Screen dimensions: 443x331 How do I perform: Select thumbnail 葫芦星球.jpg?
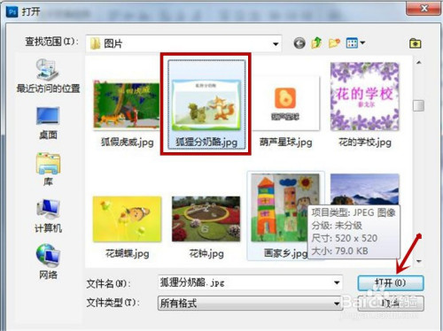point(285,104)
